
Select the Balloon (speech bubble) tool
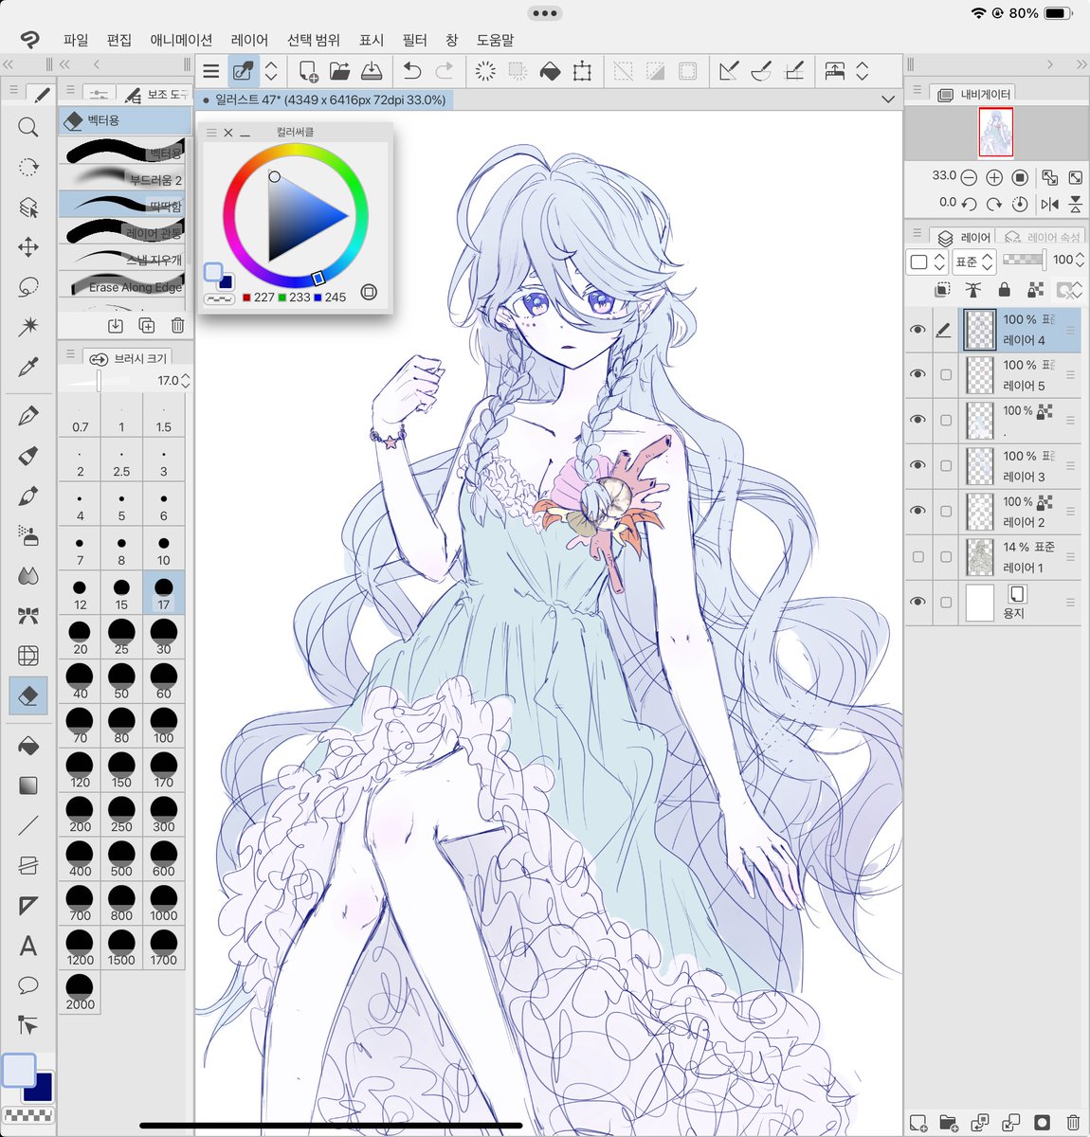click(x=28, y=985)
